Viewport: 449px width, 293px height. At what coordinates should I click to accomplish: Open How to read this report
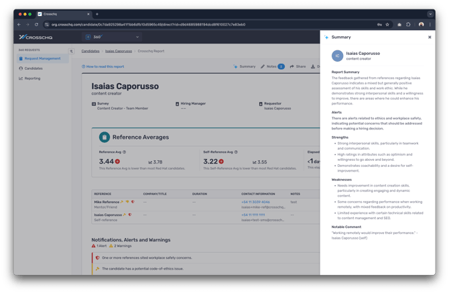click(103, 66)
